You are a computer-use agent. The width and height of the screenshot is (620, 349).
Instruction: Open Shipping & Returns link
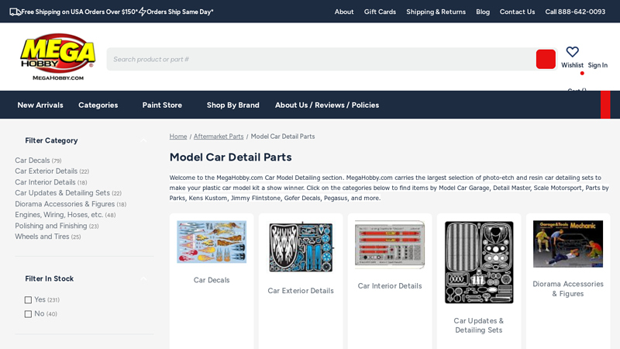(436, 12)
